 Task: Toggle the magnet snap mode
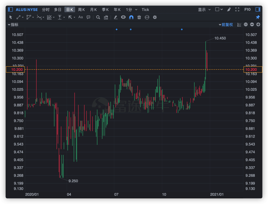pos(131,17)
